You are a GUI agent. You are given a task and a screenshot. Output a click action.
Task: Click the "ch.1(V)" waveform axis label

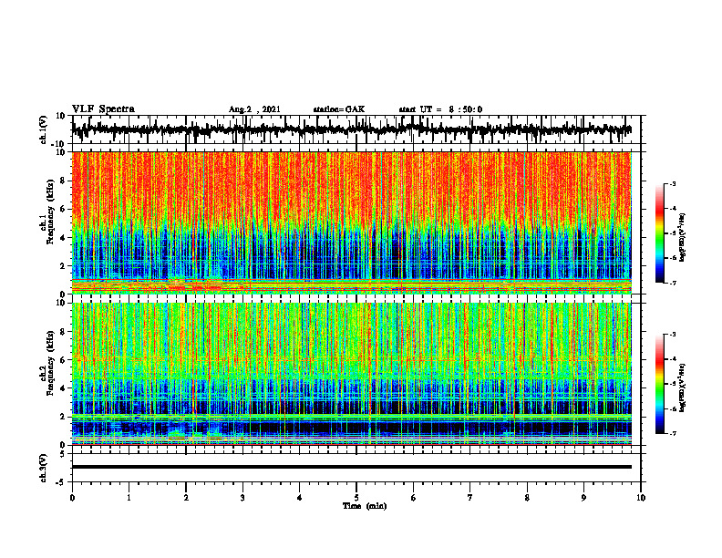[45, 129]
